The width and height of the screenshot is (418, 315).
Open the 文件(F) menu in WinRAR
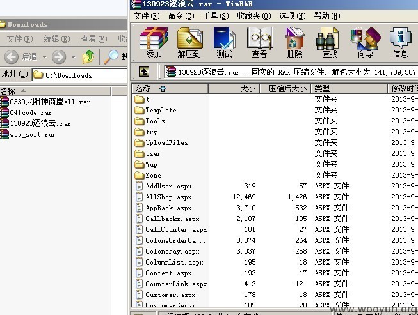[x=147, y=16]
